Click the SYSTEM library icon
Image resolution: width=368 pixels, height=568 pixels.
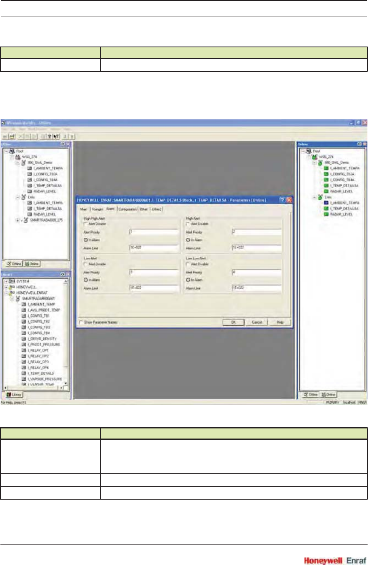pyautogui.click(x=12, y=281)
